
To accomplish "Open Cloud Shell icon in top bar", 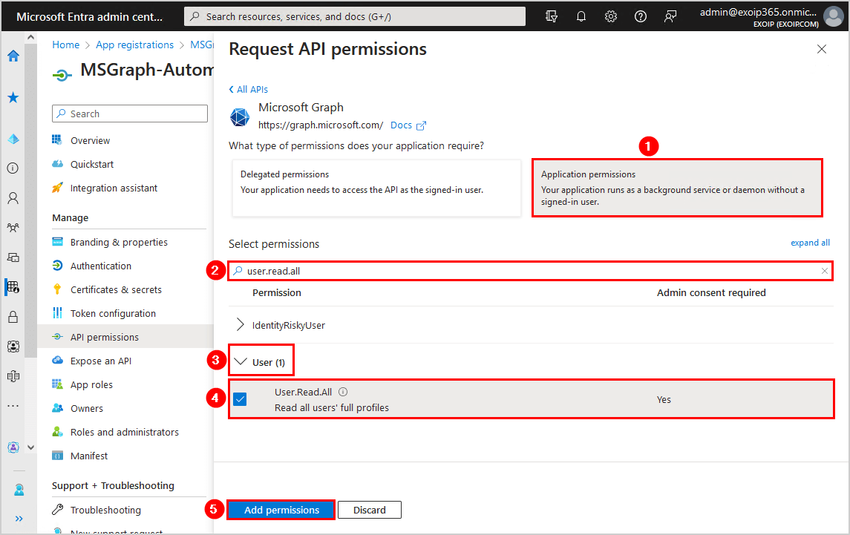I will (x=552, y=16).
